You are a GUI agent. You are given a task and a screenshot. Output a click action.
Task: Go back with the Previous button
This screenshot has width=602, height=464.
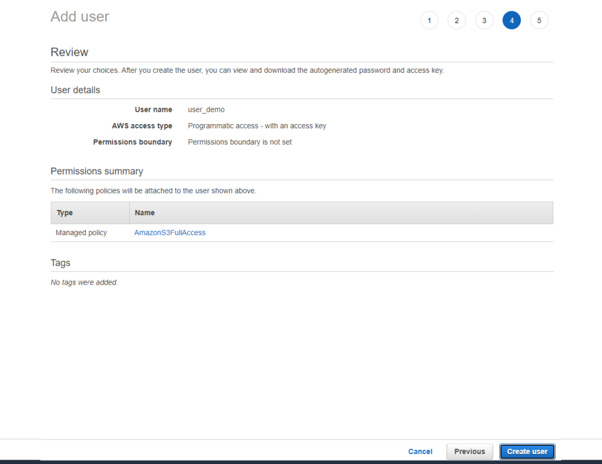(x=469, y=452)
